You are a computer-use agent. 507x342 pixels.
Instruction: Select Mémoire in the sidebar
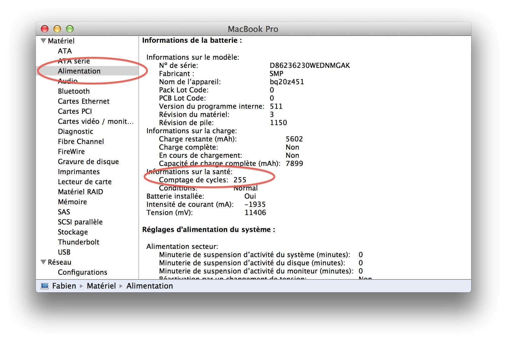coord(72,202)
